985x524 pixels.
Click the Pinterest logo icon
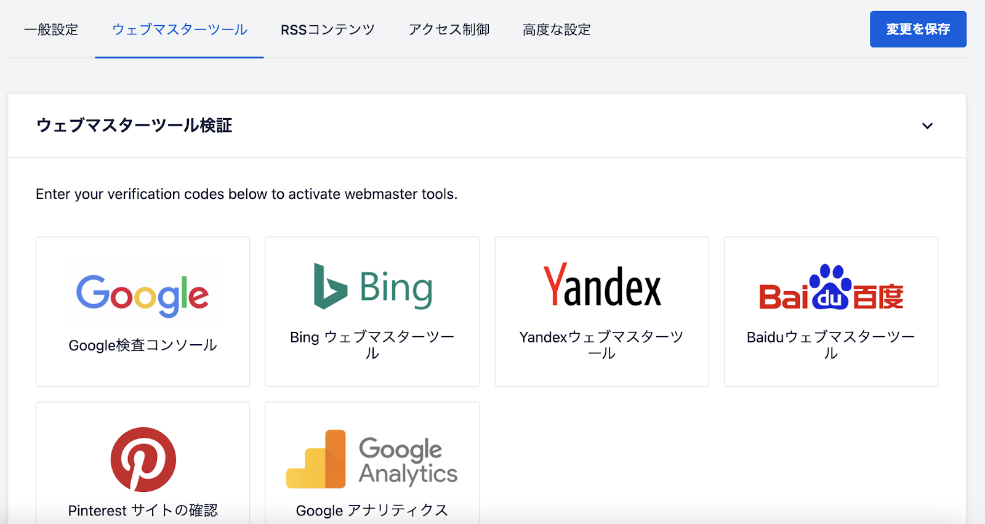coord(143,459)
